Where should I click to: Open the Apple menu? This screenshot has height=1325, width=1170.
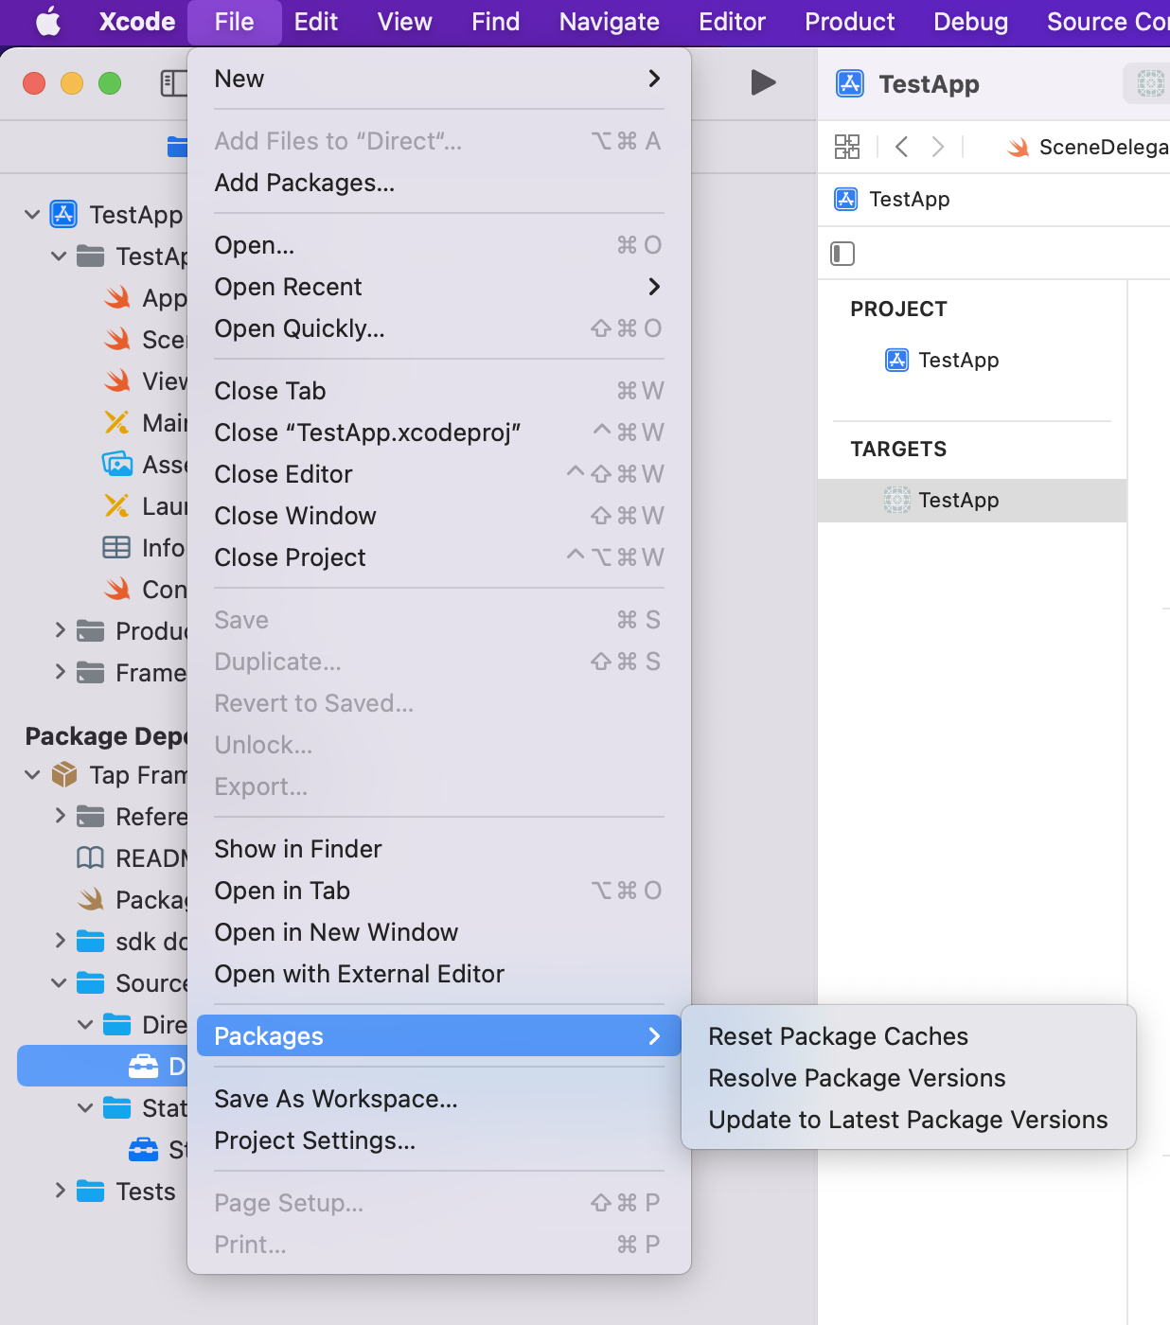tap(48, 21)
